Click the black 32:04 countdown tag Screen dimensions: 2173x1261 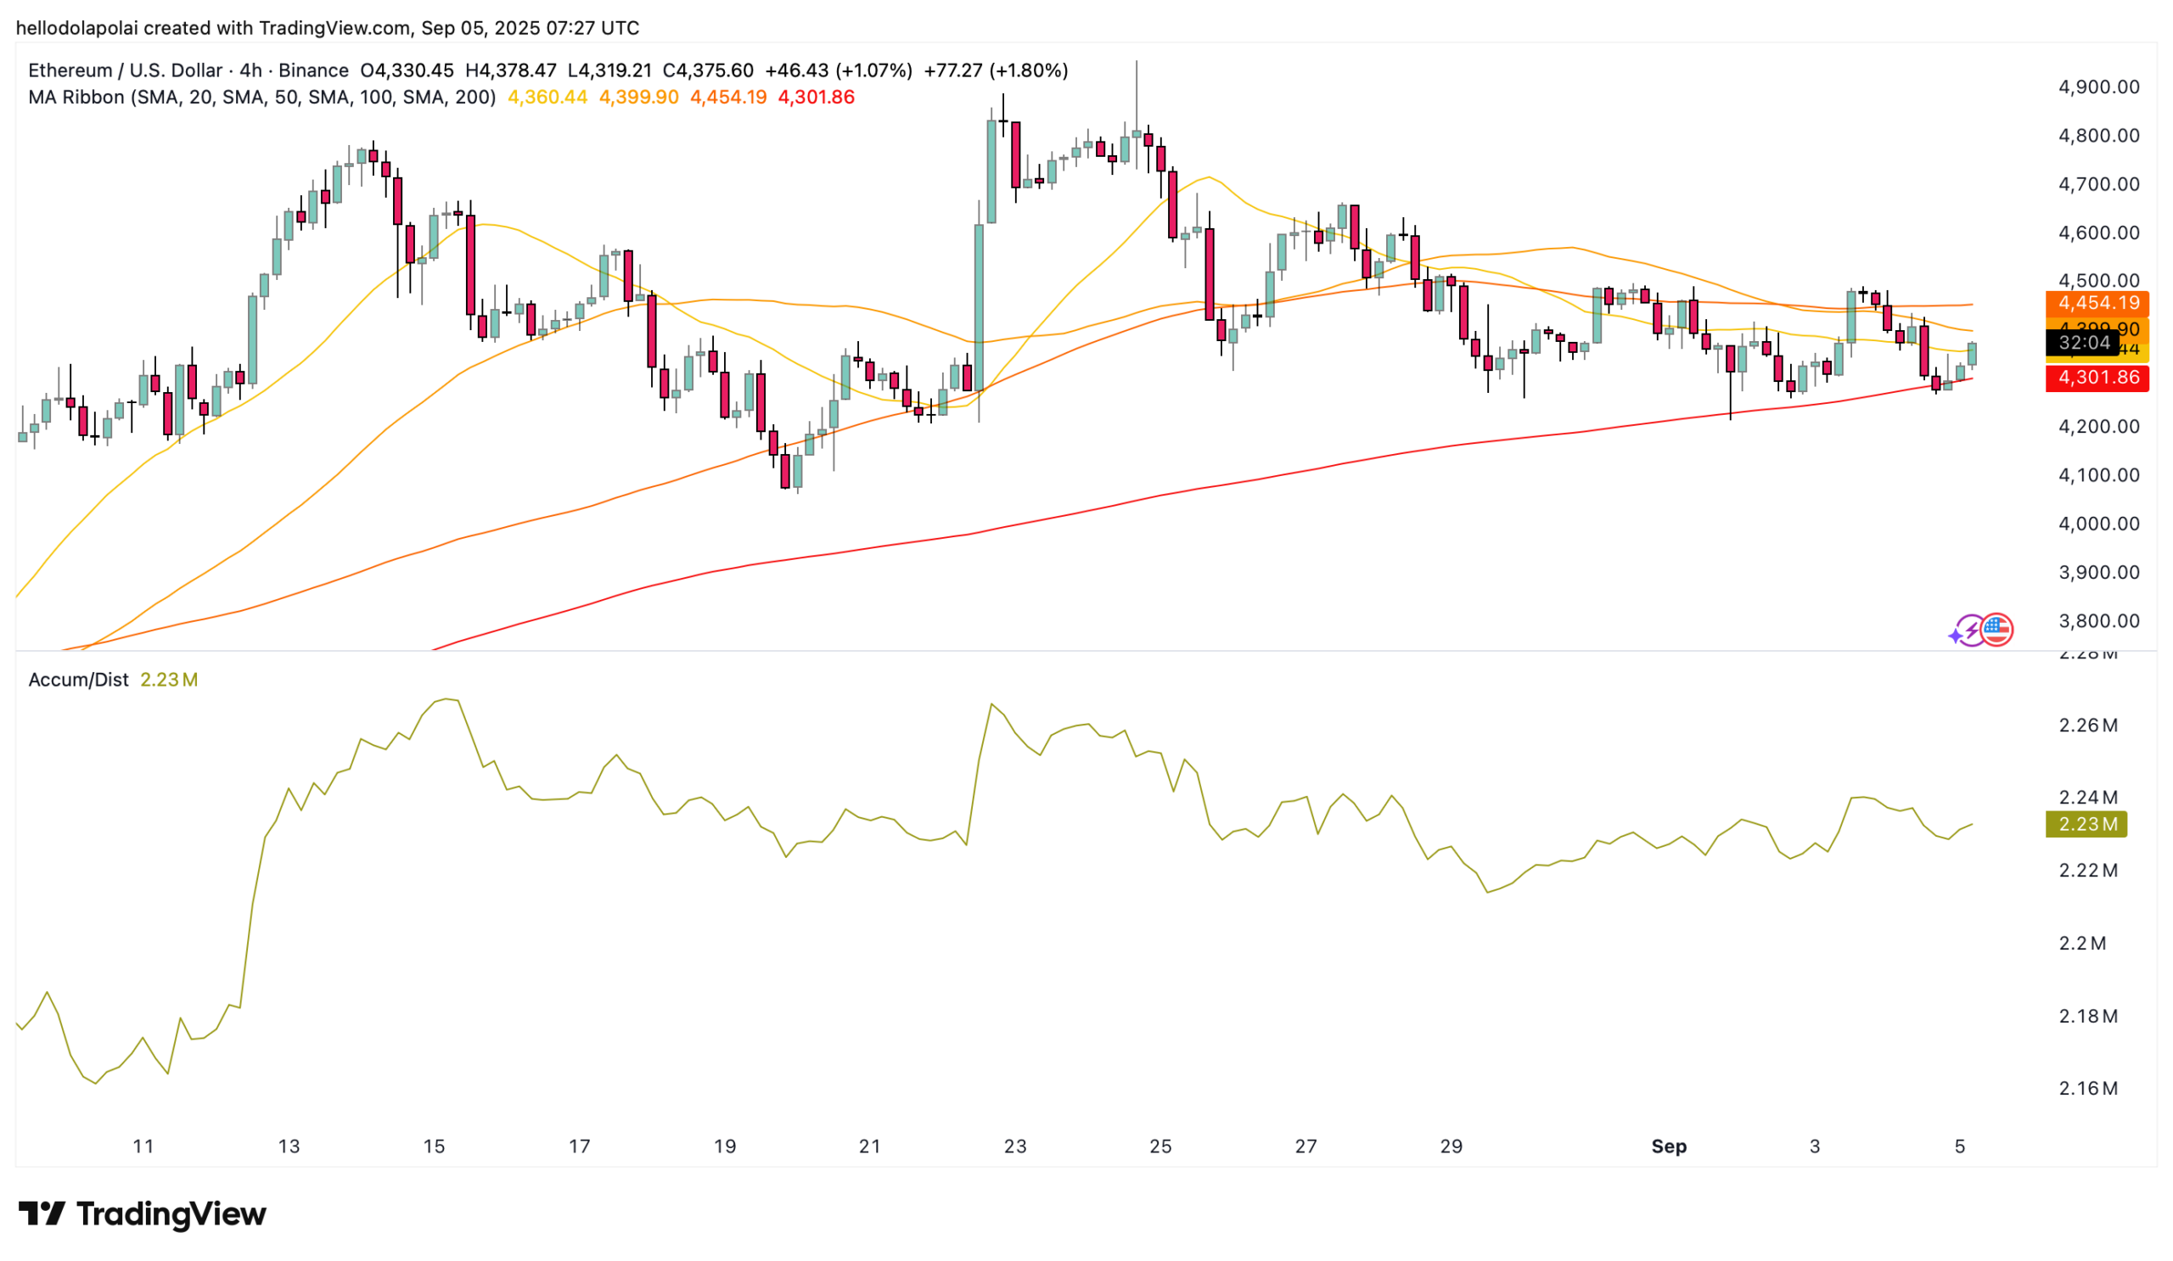pos(2082,343)
